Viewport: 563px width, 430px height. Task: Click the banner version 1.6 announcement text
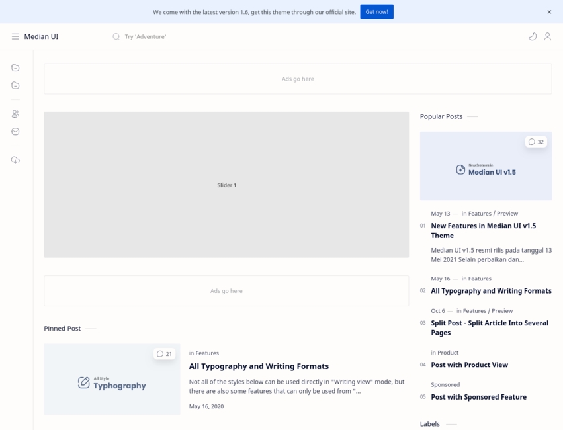point(254,12)
